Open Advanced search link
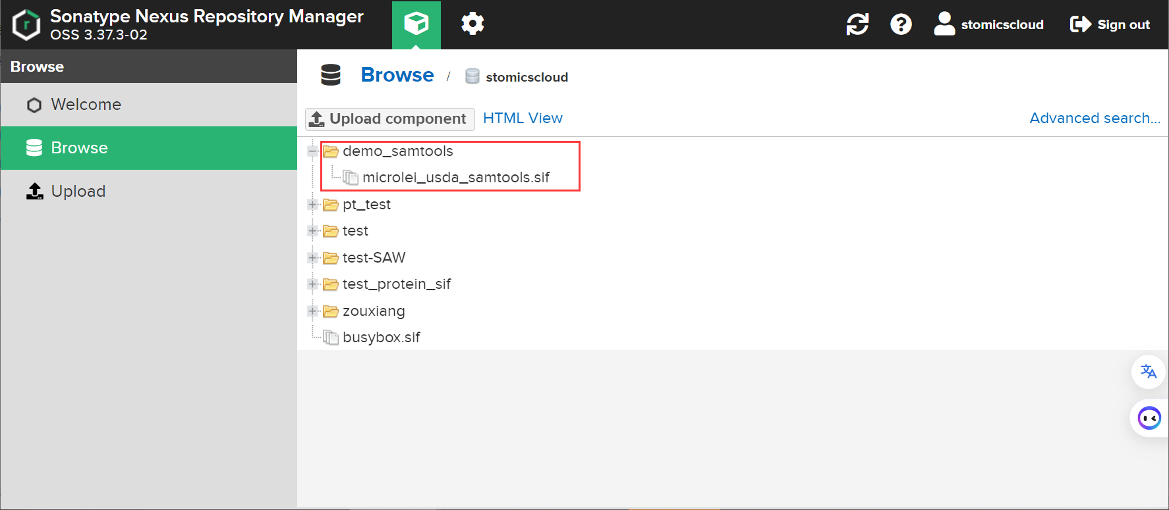Image resolution: width=1169 pixels, height=510 pixels. click(1095, 118)
